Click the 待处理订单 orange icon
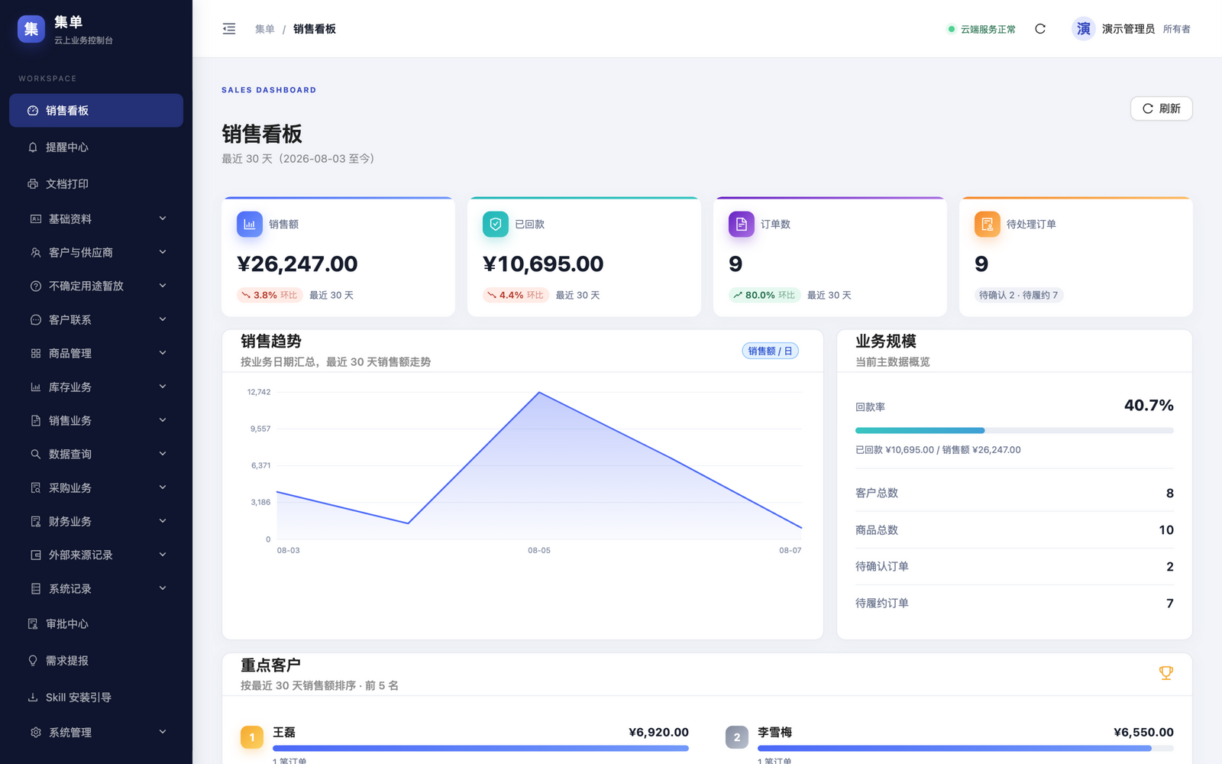The height and width of the screenshot is (764, 1222). click(x=988, y=224)
